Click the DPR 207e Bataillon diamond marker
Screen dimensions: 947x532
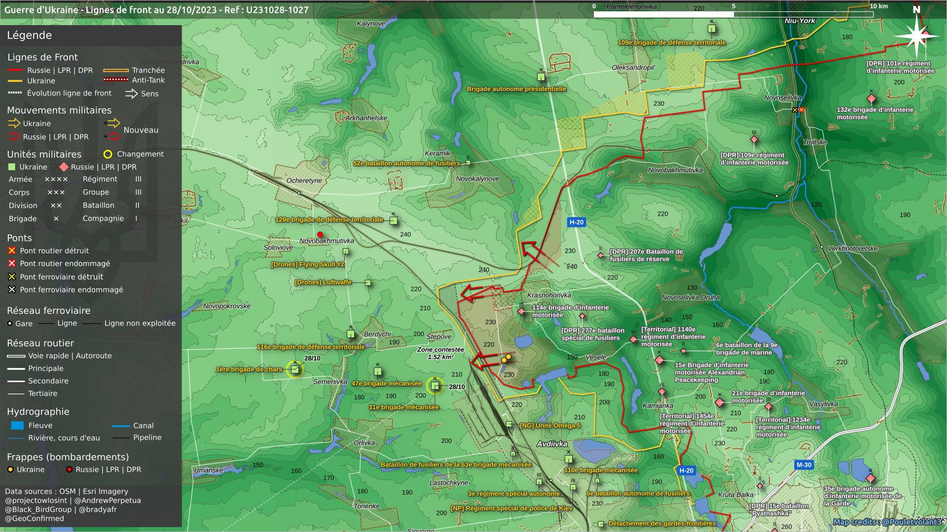(x=600, y=255)
